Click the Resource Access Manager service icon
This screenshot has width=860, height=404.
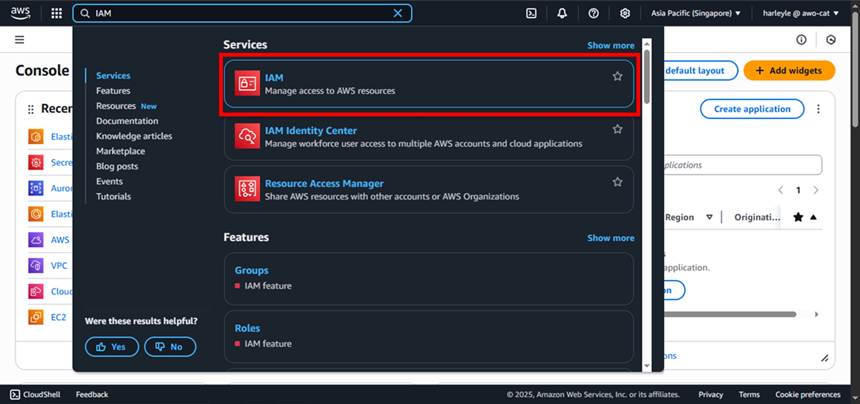pyautogui.click(x=247, y=189)
